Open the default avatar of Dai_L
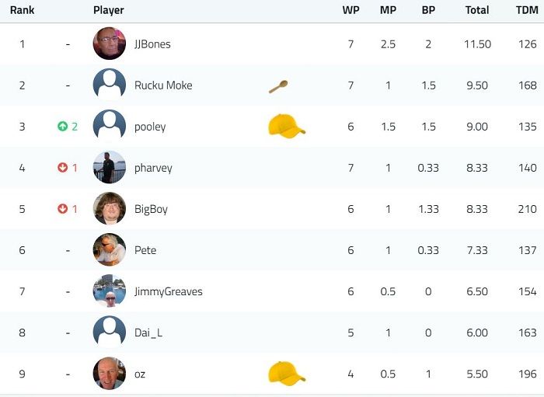The height and width of the screenshot is (397, 544). [110, 333]
